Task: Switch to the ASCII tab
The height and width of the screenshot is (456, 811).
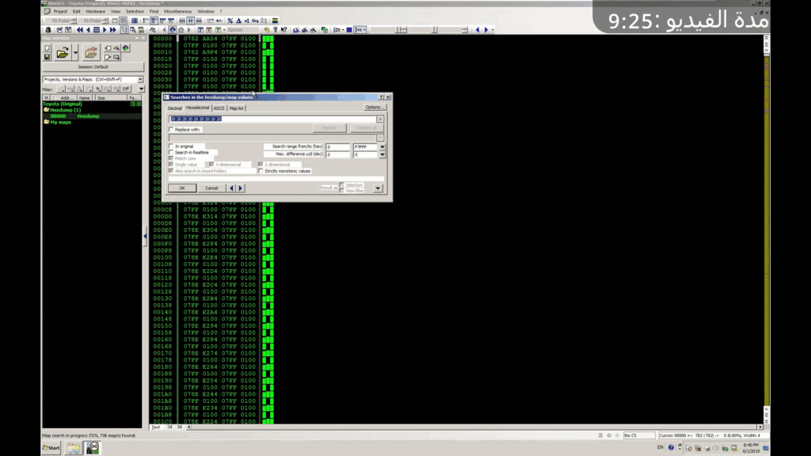Action: pos(219,108)
